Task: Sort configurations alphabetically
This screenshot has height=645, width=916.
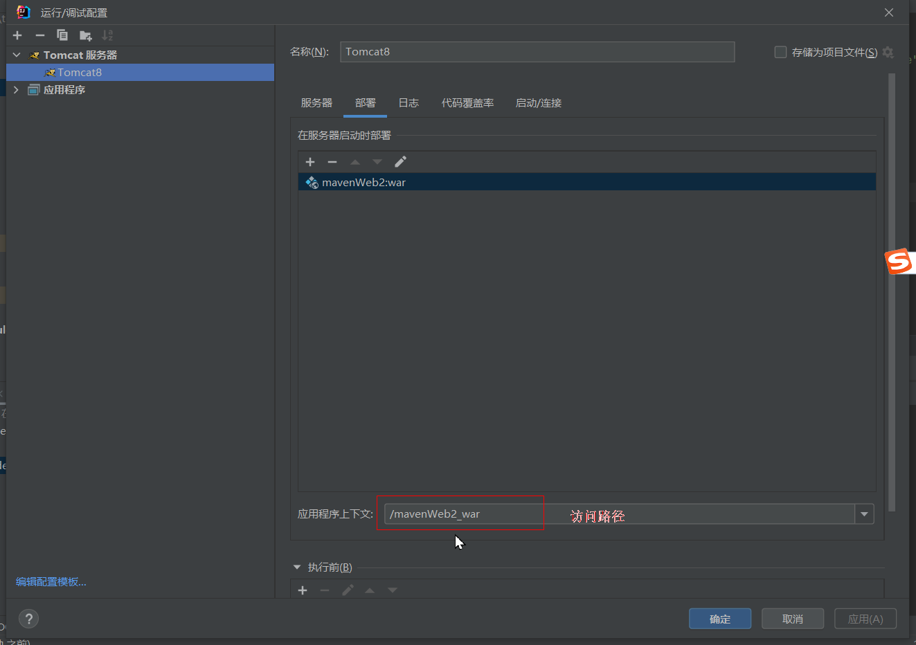Action: [107, 35]
